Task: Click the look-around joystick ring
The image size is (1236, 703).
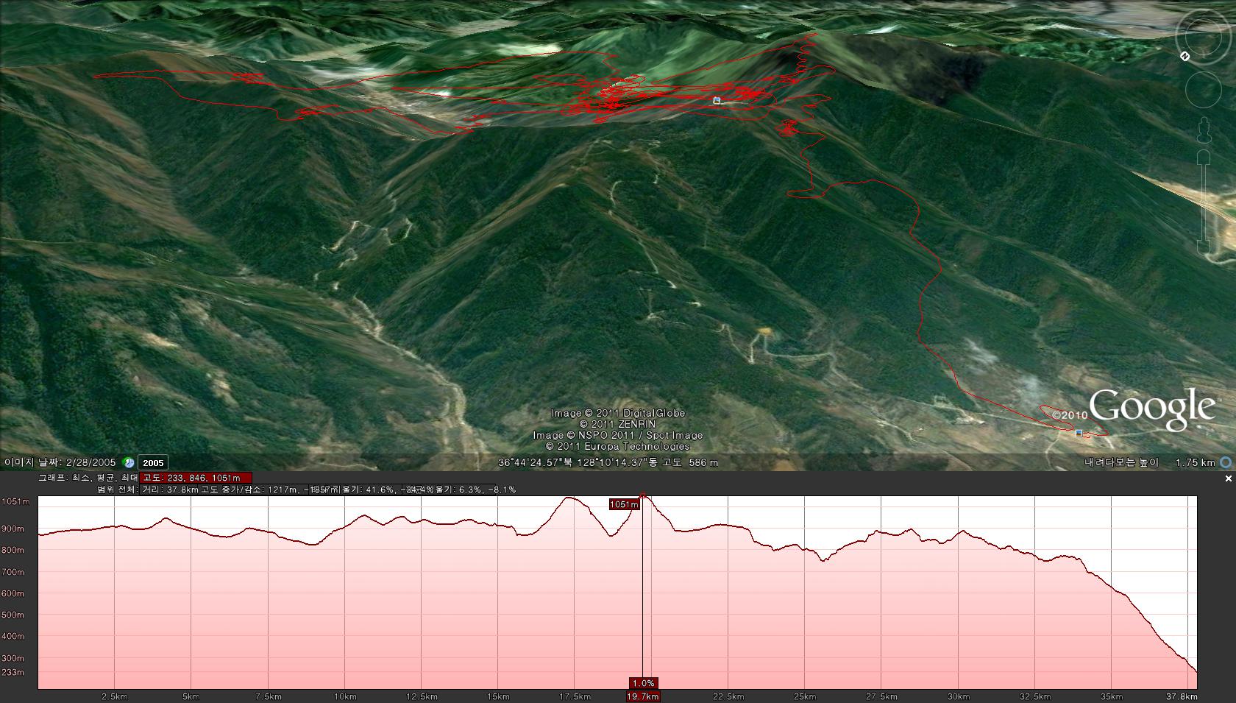Action: (1204, 35)
